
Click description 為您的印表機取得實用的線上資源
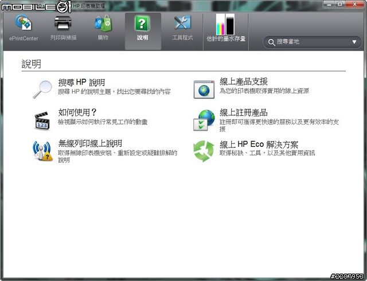264,91
